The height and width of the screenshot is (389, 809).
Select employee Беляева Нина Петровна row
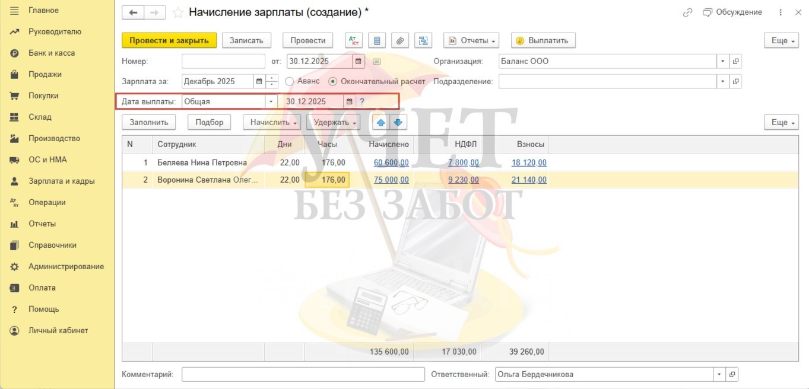click(x=202, y=162)
